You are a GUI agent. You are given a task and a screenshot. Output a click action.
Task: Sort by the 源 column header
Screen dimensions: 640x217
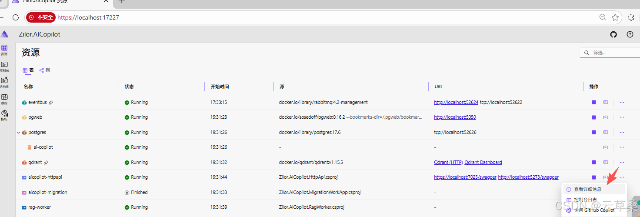pos(282,87)
